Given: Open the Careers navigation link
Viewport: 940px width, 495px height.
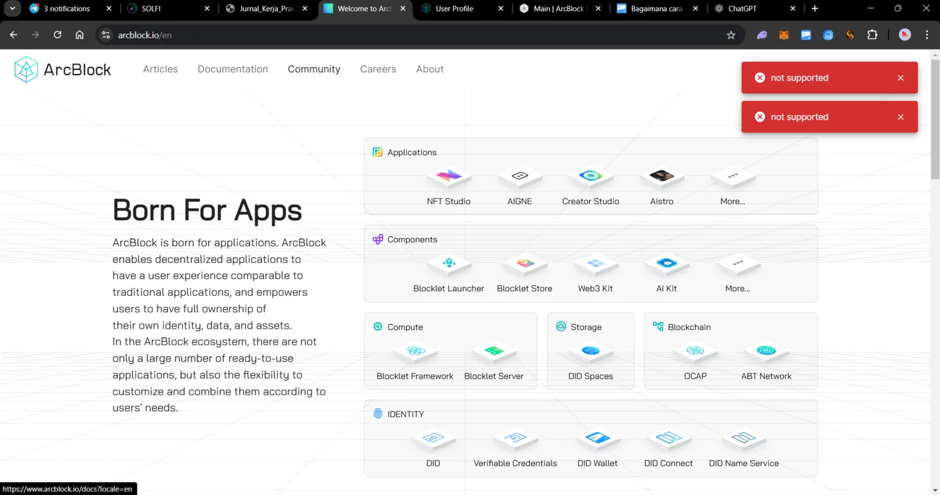Looking at the screenshot, I should point(378,69).
